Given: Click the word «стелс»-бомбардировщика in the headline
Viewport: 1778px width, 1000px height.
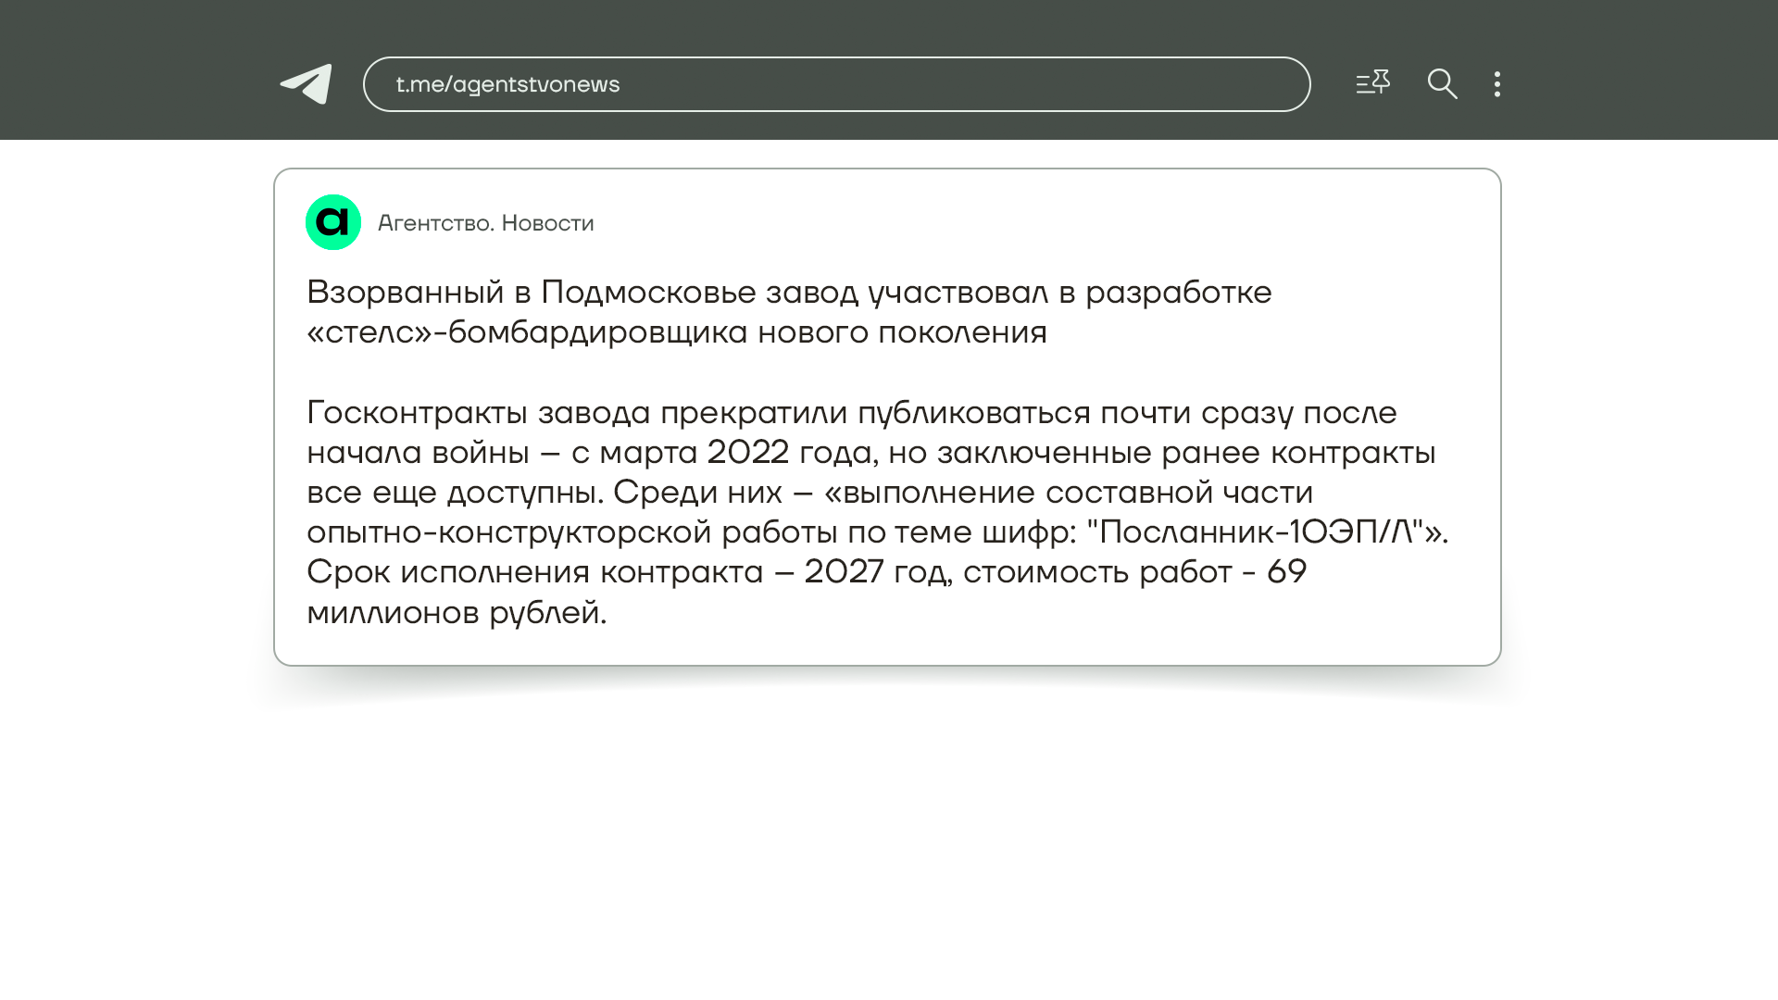Looking at the screenshot, I should [527, 332].
